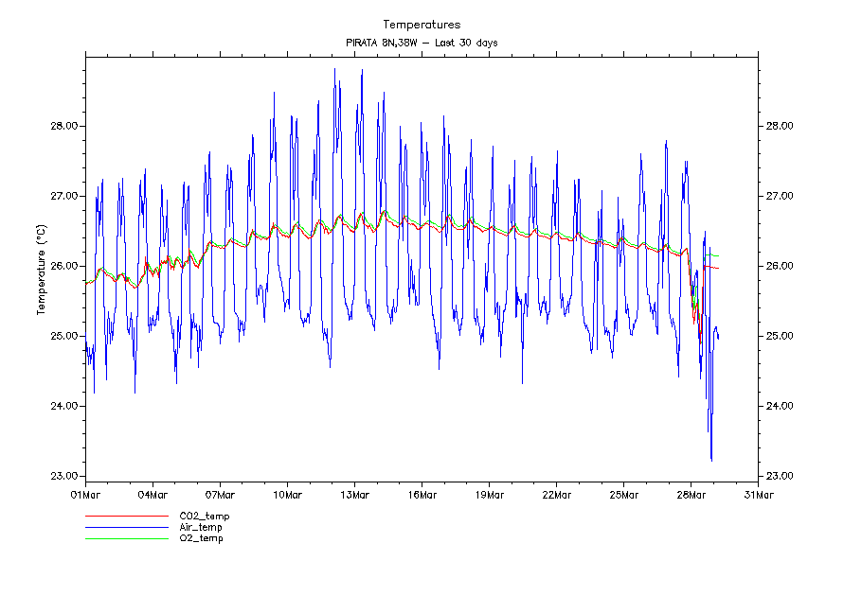Image resolution: width=844 pixels, height=596 pixels.
Task: Click the 19Mar date label
Action: coord(489,494)
